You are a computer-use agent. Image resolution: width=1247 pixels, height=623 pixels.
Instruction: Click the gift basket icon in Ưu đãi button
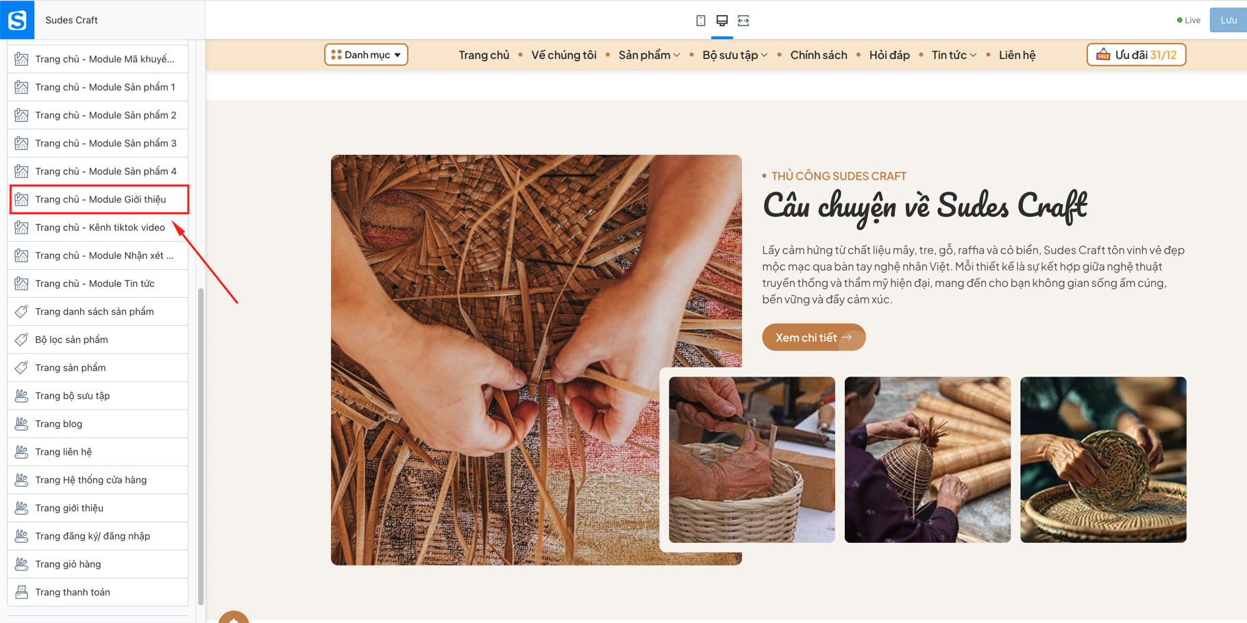(x=1103, y=55)
